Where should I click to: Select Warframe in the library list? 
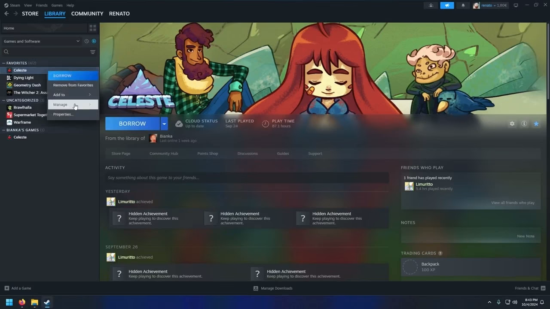coord(22,122)
